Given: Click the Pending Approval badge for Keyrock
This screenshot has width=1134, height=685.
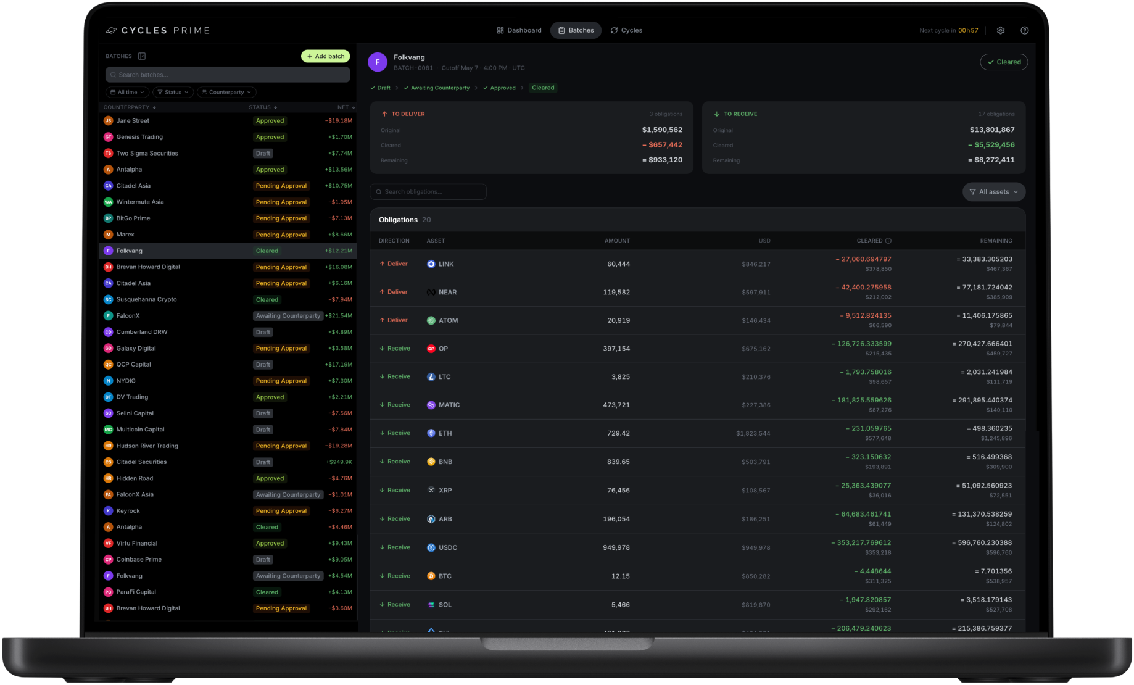Looking at the screenshot, I should (281, 511).
